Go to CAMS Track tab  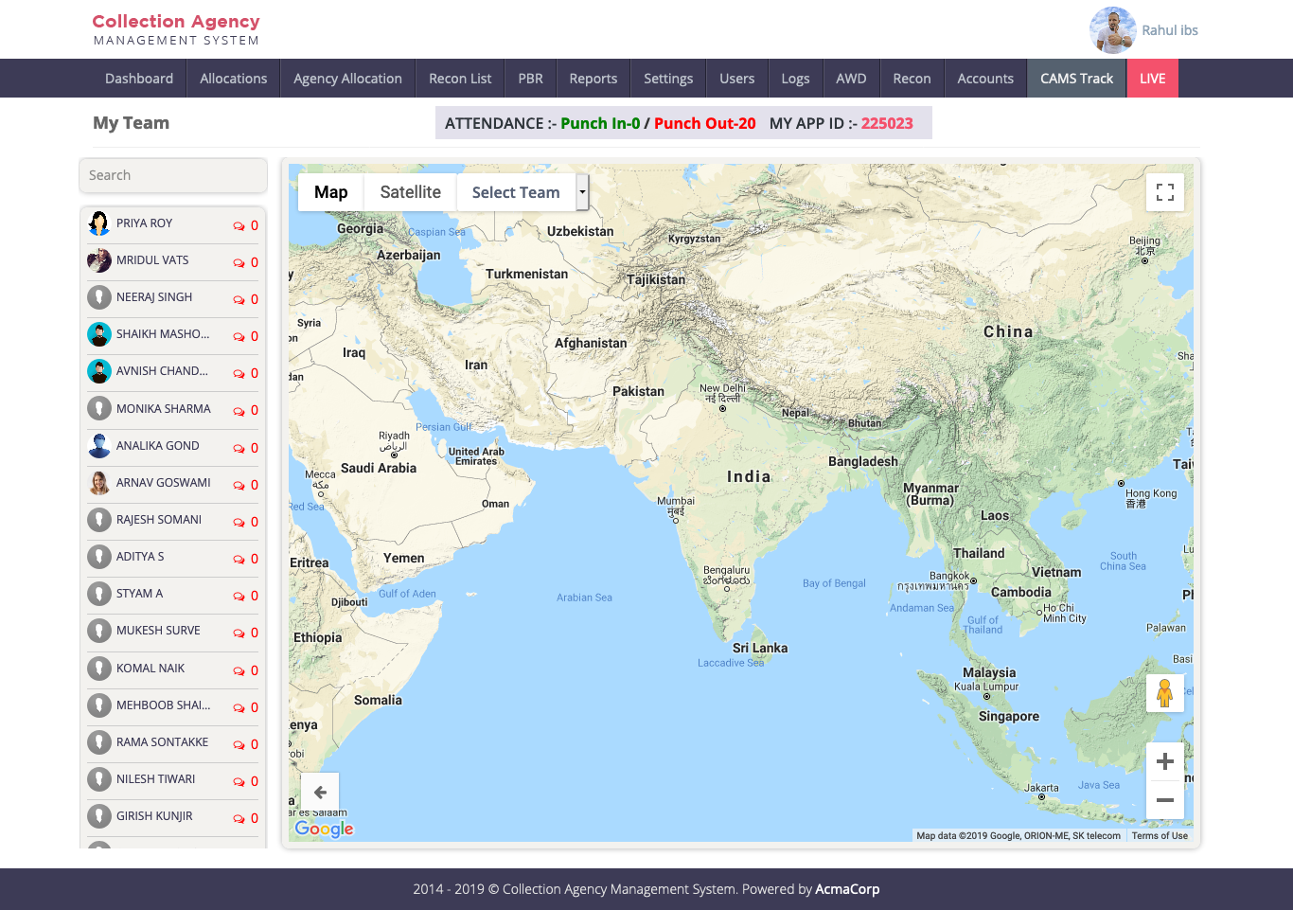(x=1076, y=79)
